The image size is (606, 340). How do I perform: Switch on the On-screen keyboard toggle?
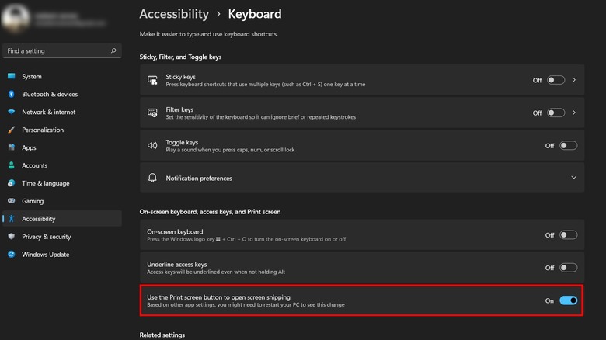click(568, 235)
